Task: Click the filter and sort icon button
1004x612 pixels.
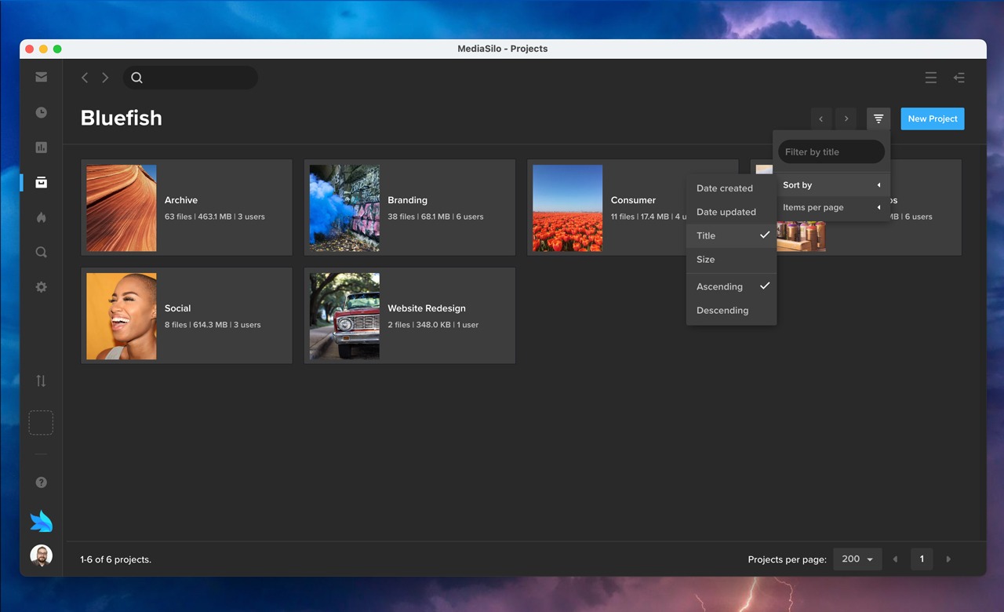Action: pyautogui.click(x=878, y=118)
